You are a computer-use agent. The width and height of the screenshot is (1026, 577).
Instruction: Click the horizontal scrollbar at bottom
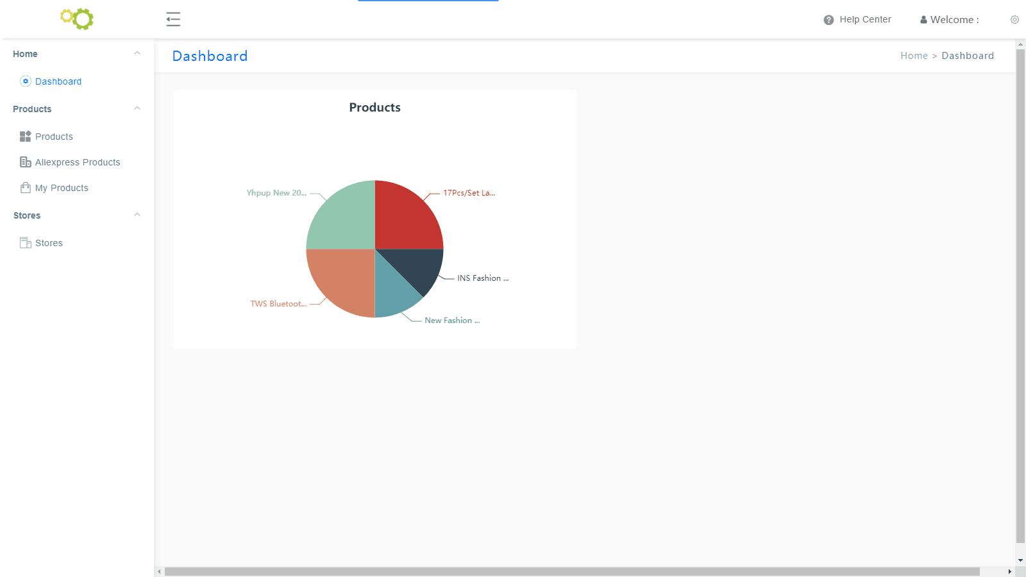point(571,571)
